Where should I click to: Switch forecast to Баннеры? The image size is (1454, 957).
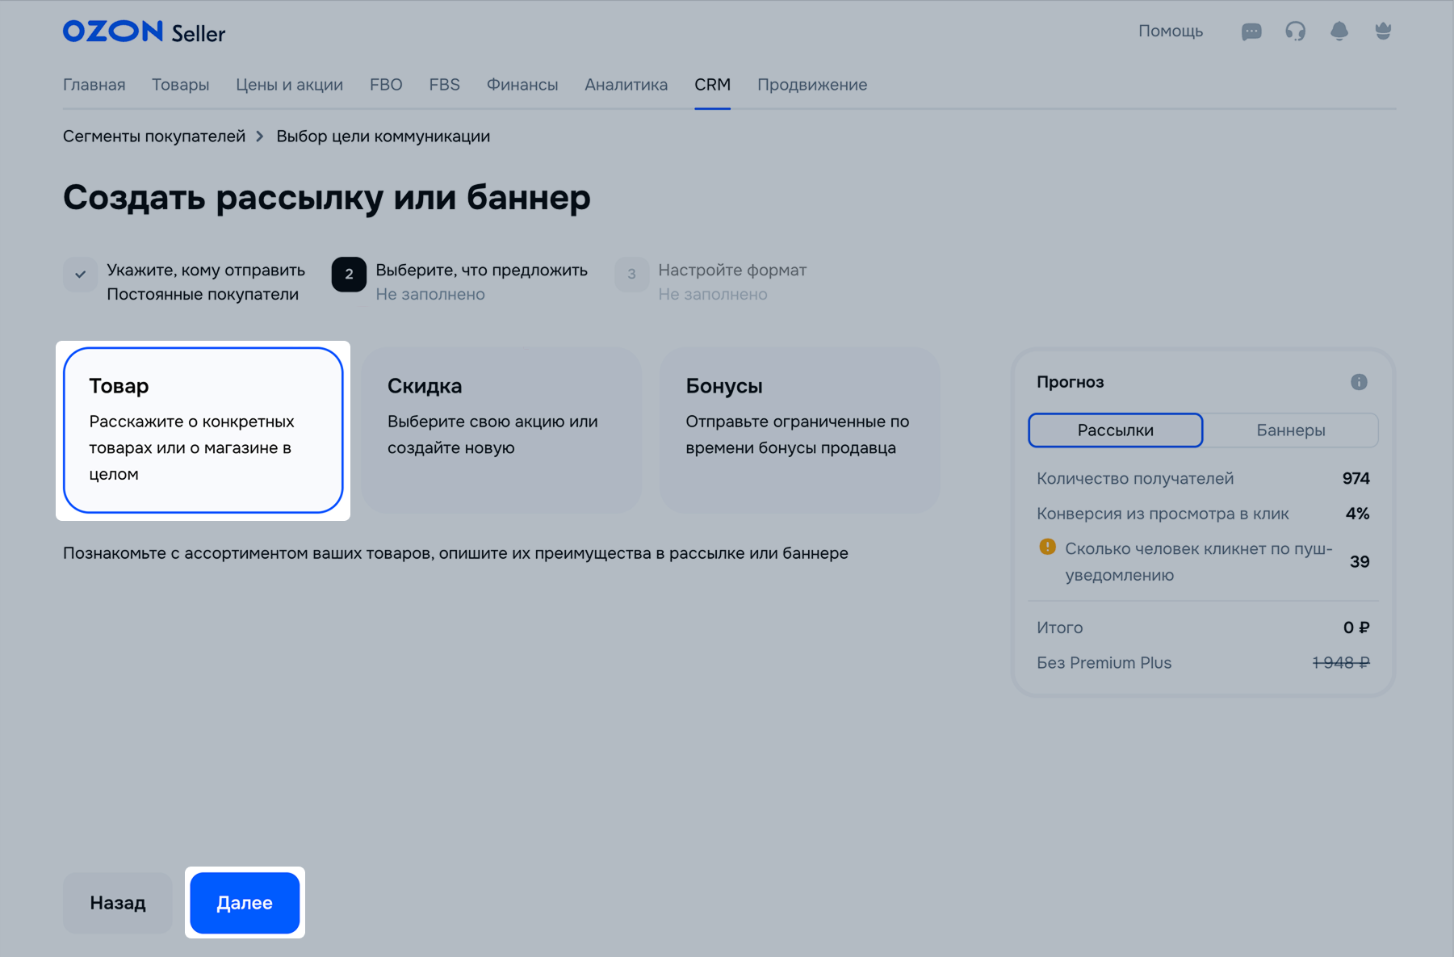tap(1290, 430)
